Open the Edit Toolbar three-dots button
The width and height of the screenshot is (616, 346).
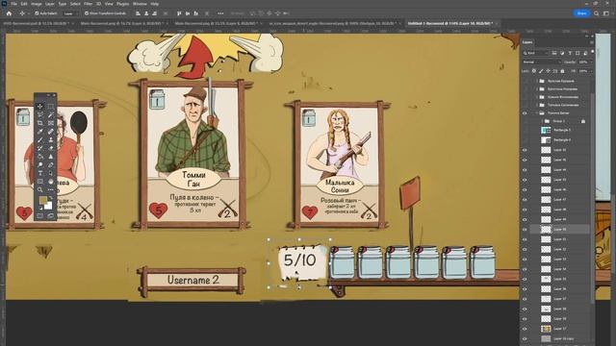[x=51, y=189]
